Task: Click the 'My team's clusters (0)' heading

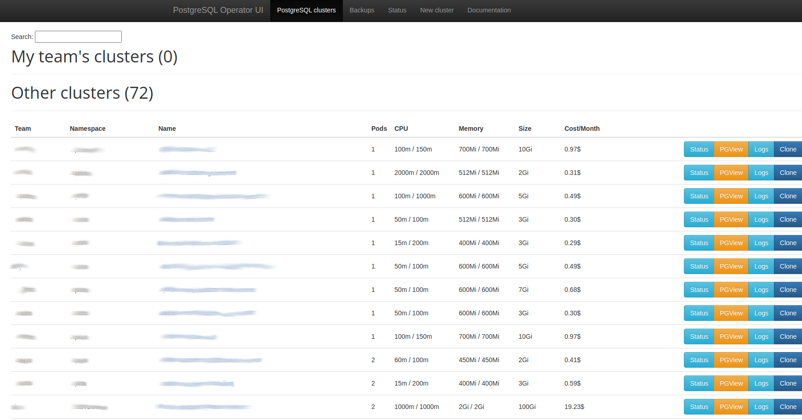Action: (x=94, y=57)
